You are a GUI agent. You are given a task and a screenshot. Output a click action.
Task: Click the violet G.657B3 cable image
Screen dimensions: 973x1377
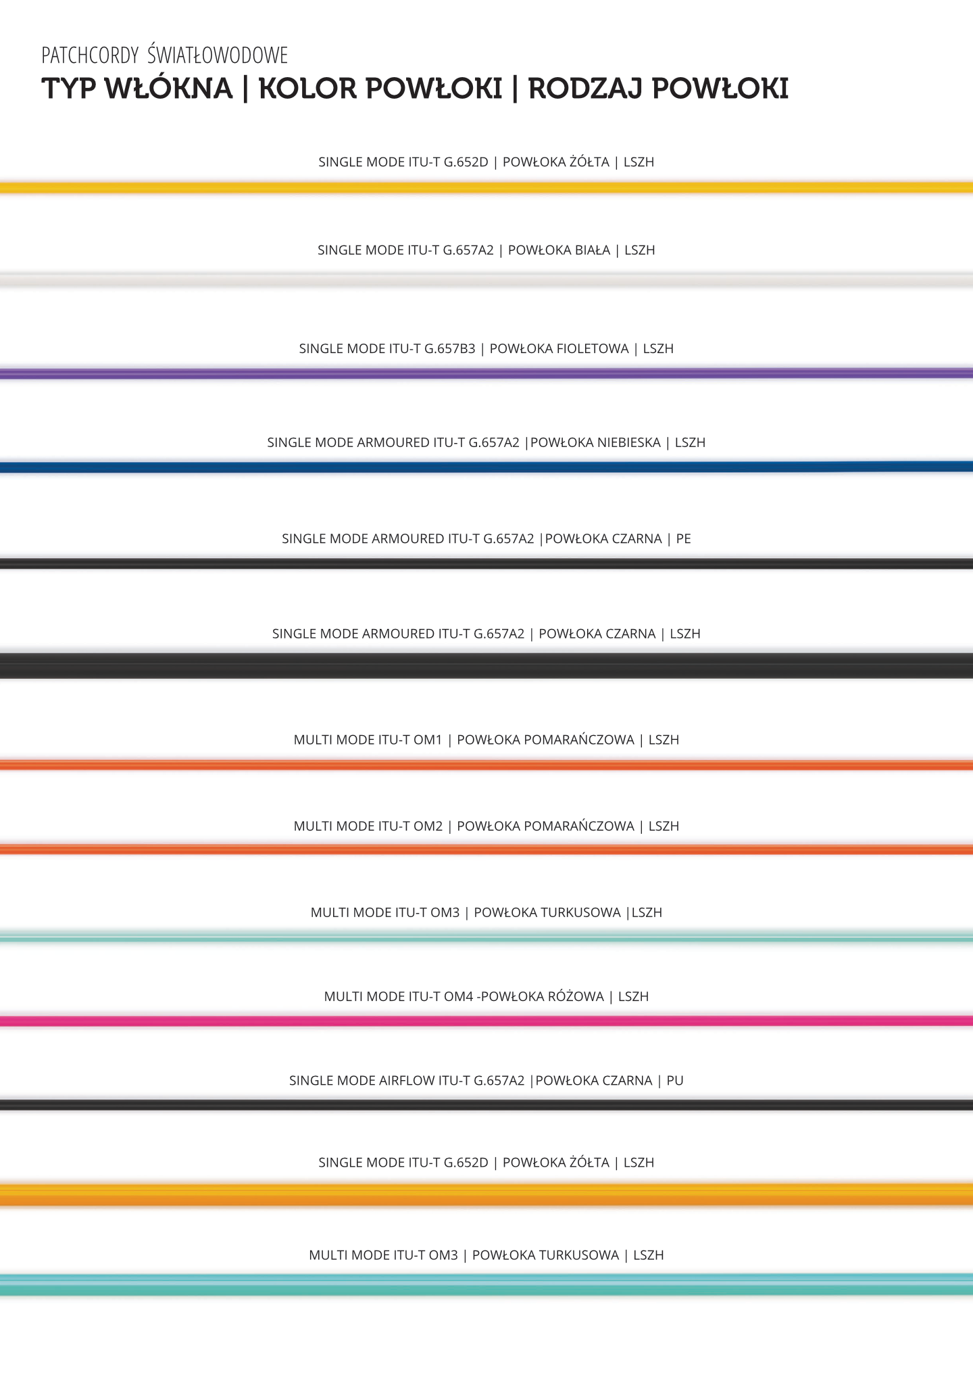487,373
